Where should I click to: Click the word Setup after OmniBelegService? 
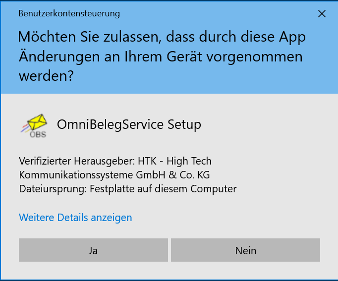pyautogui.click(x=184, y=124)
